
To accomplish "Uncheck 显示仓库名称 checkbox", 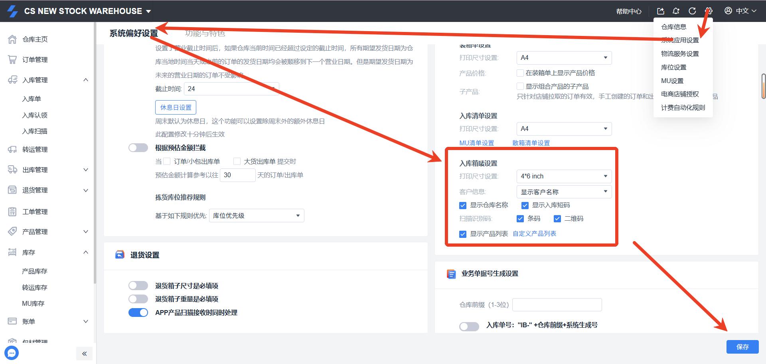I will pos(463,206).
